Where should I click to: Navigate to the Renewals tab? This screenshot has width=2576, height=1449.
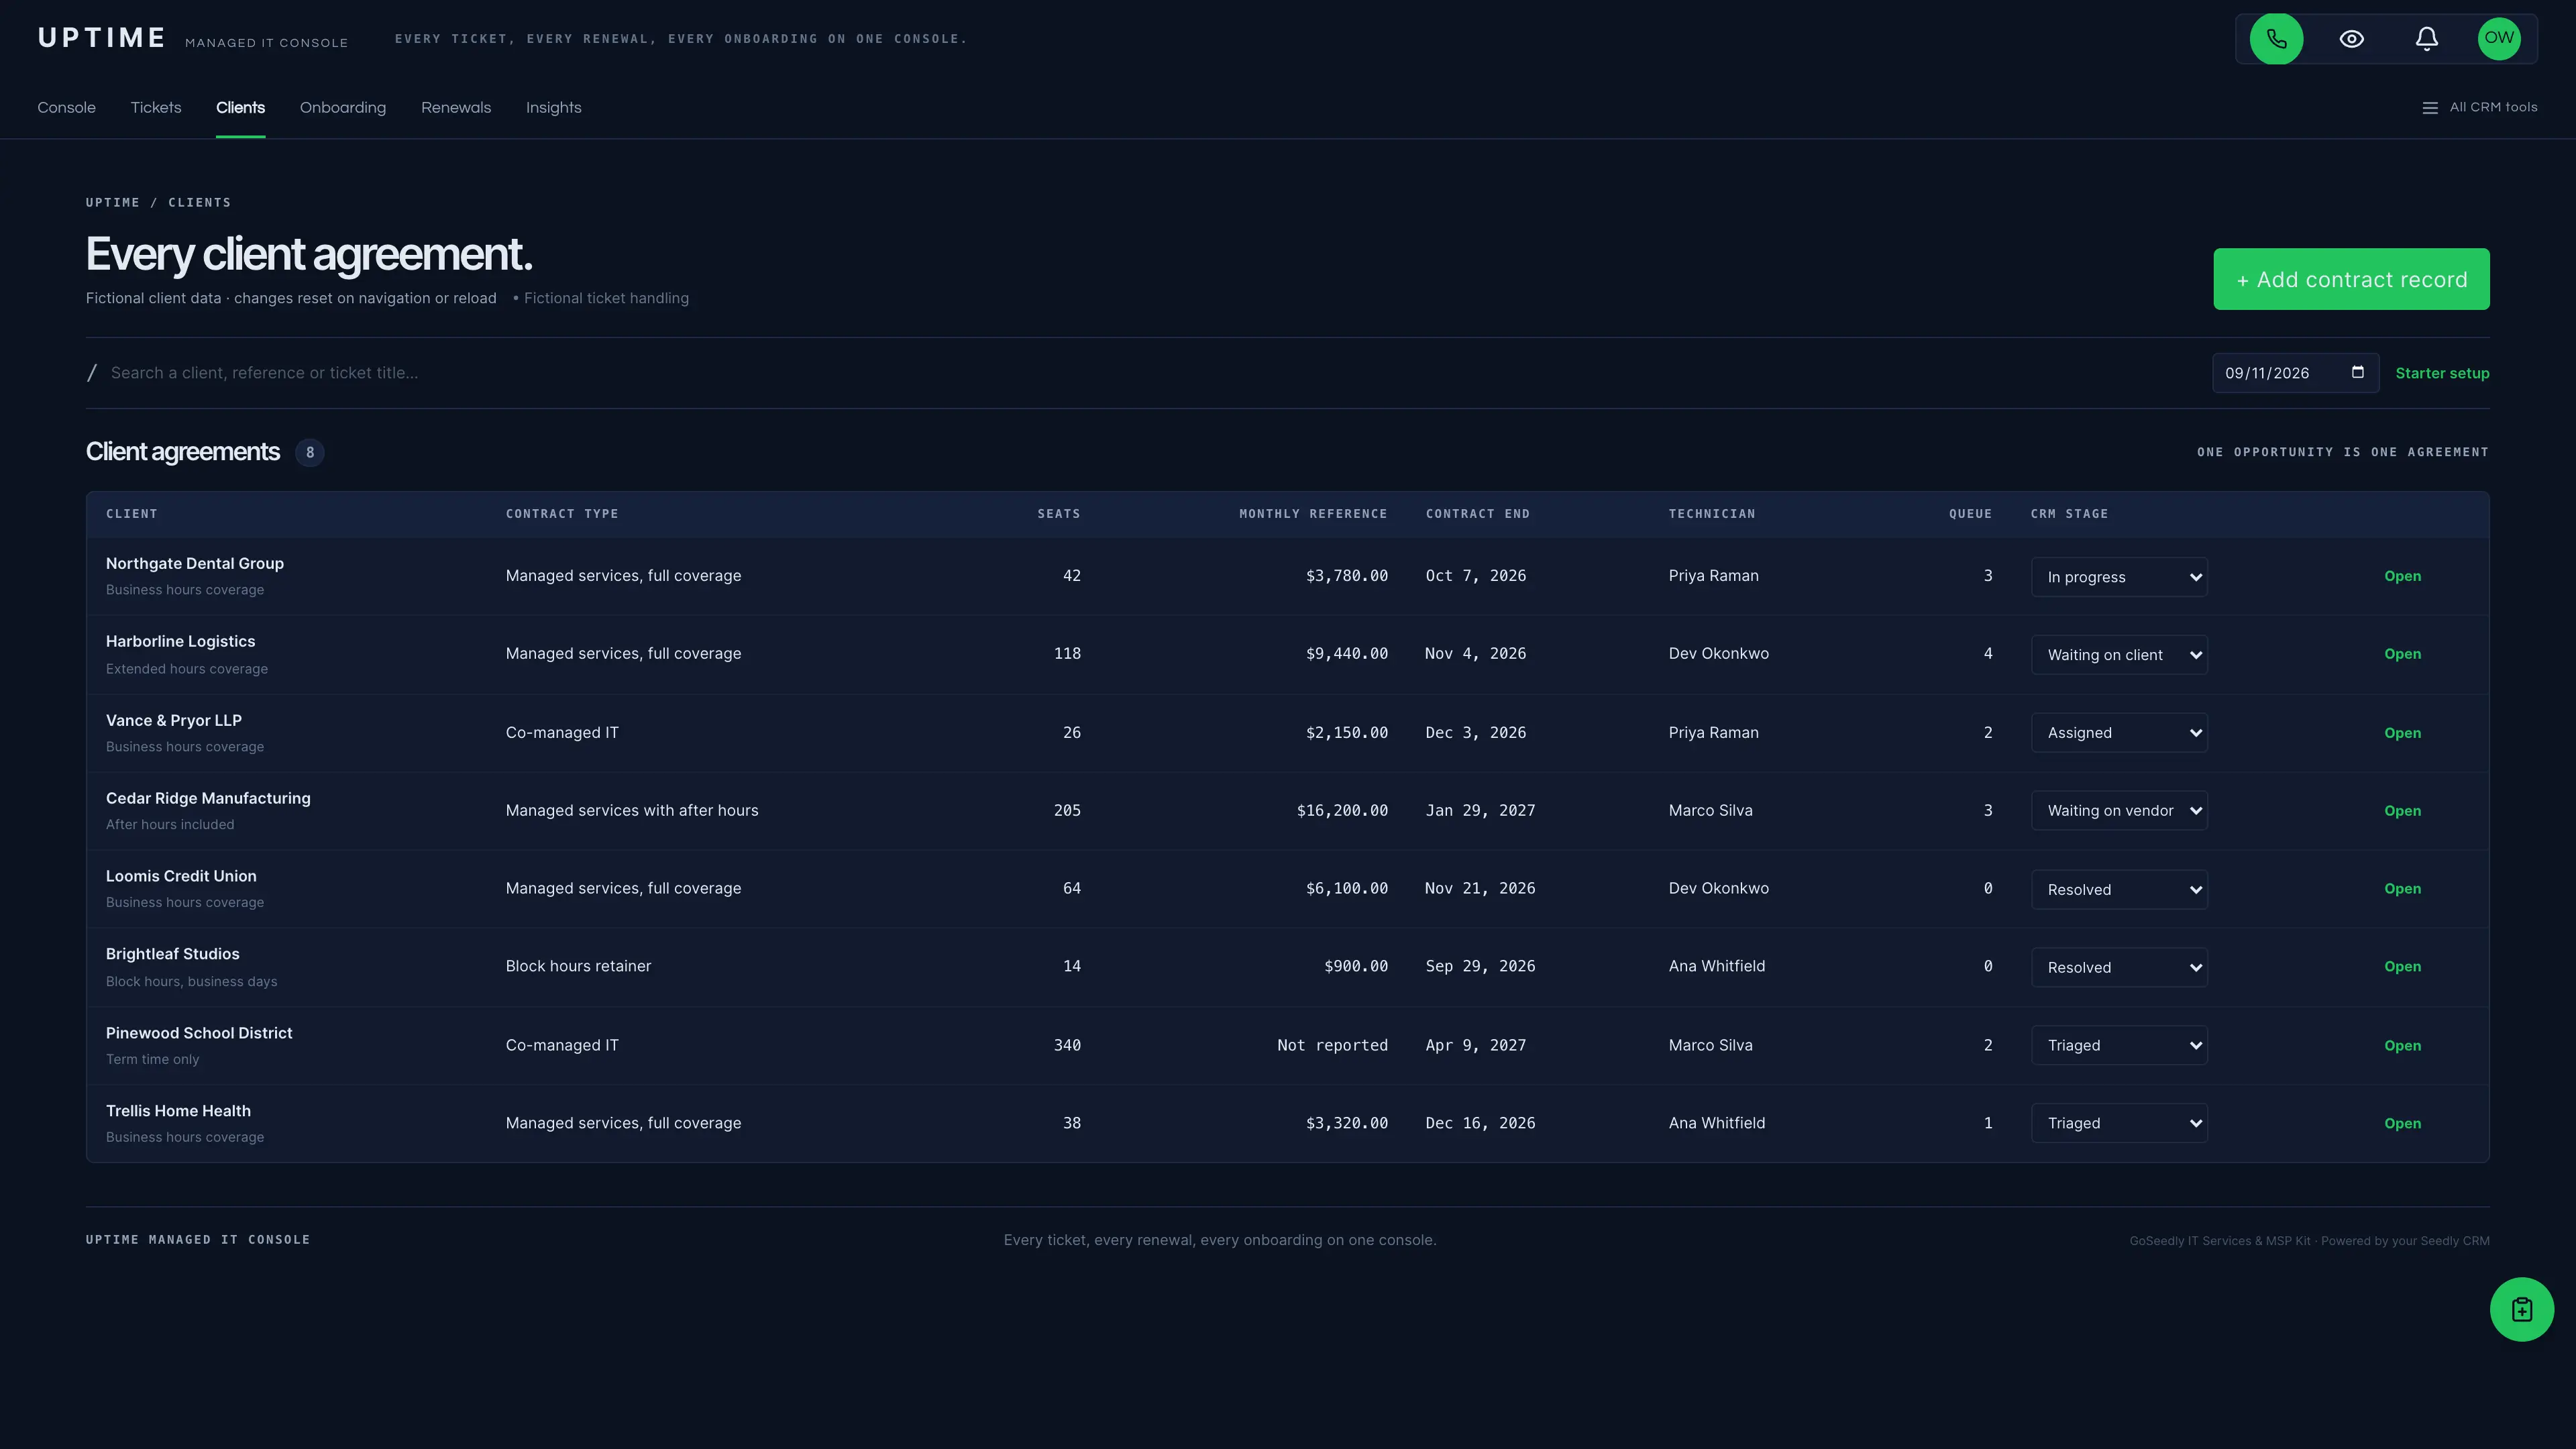[x=456, y=108]
